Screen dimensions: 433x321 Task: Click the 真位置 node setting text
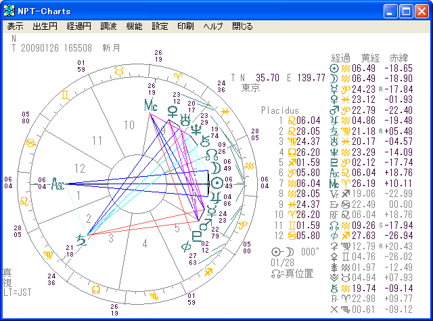pos(299,274)
